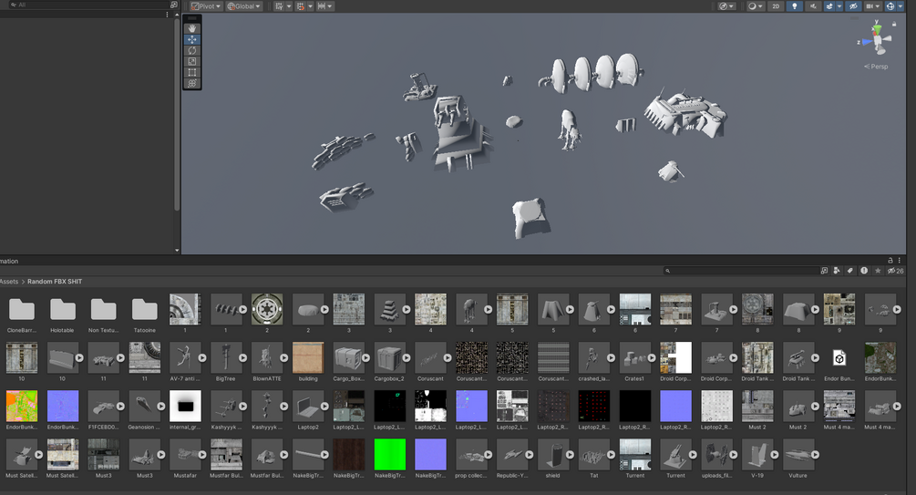Open the Global handle rotation dropdown
916x495 pixels.
[243, 6]
